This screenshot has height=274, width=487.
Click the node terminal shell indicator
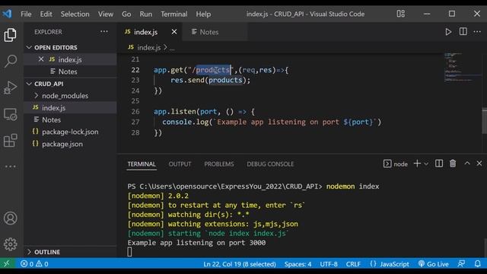point(396,164)
